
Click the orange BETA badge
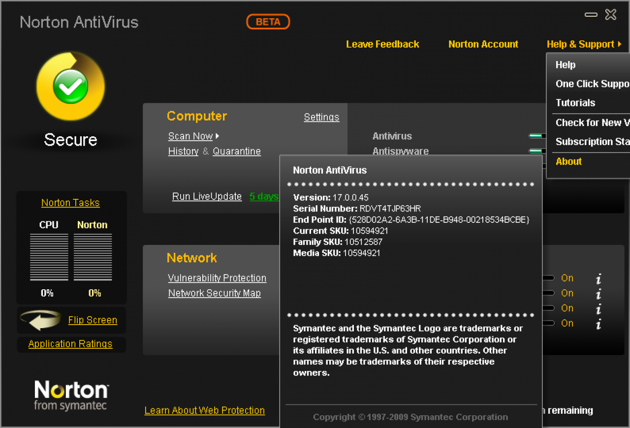[x=268, y=22]
